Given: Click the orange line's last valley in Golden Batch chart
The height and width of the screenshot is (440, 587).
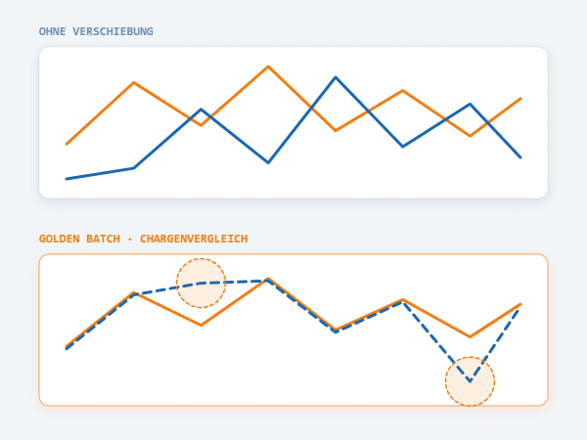Looking at the screenshot, I should [471, 336].
